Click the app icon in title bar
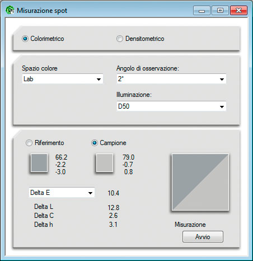This screenshot has height=261, width=253. [x=10, y=10]
